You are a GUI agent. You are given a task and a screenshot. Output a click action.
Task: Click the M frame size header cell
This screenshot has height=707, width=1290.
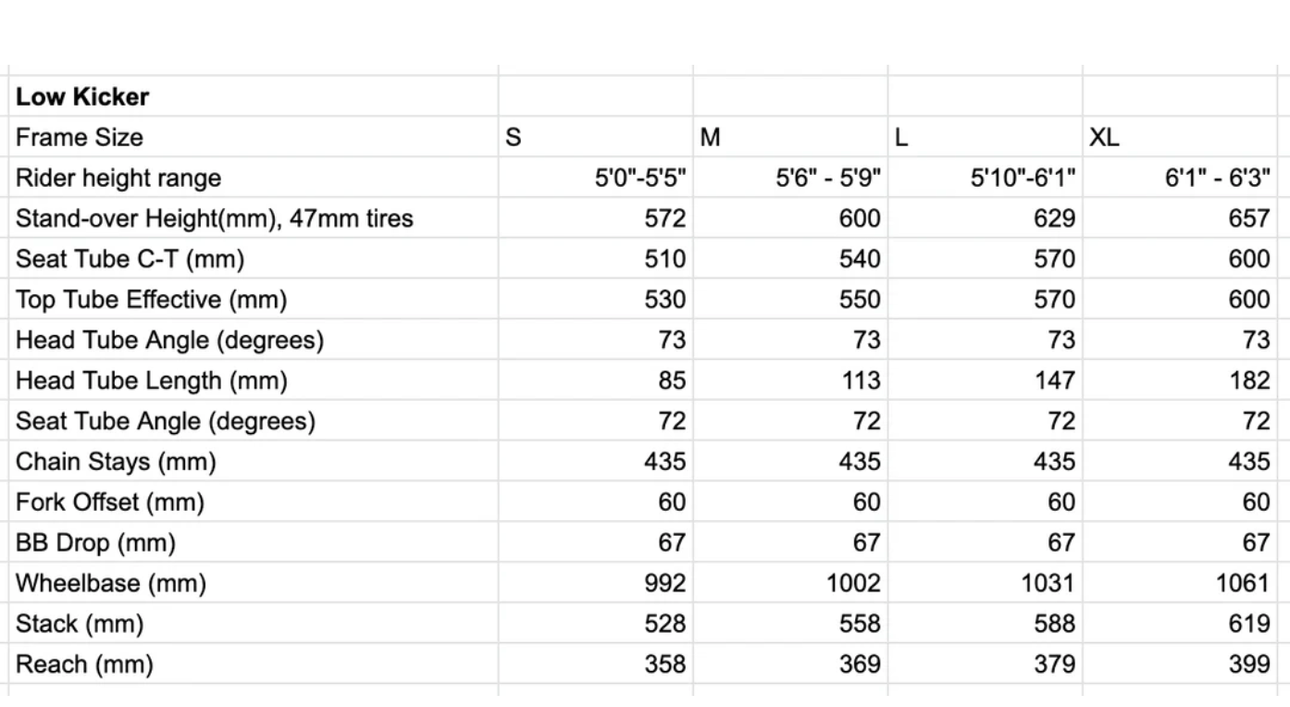[710, 138]
